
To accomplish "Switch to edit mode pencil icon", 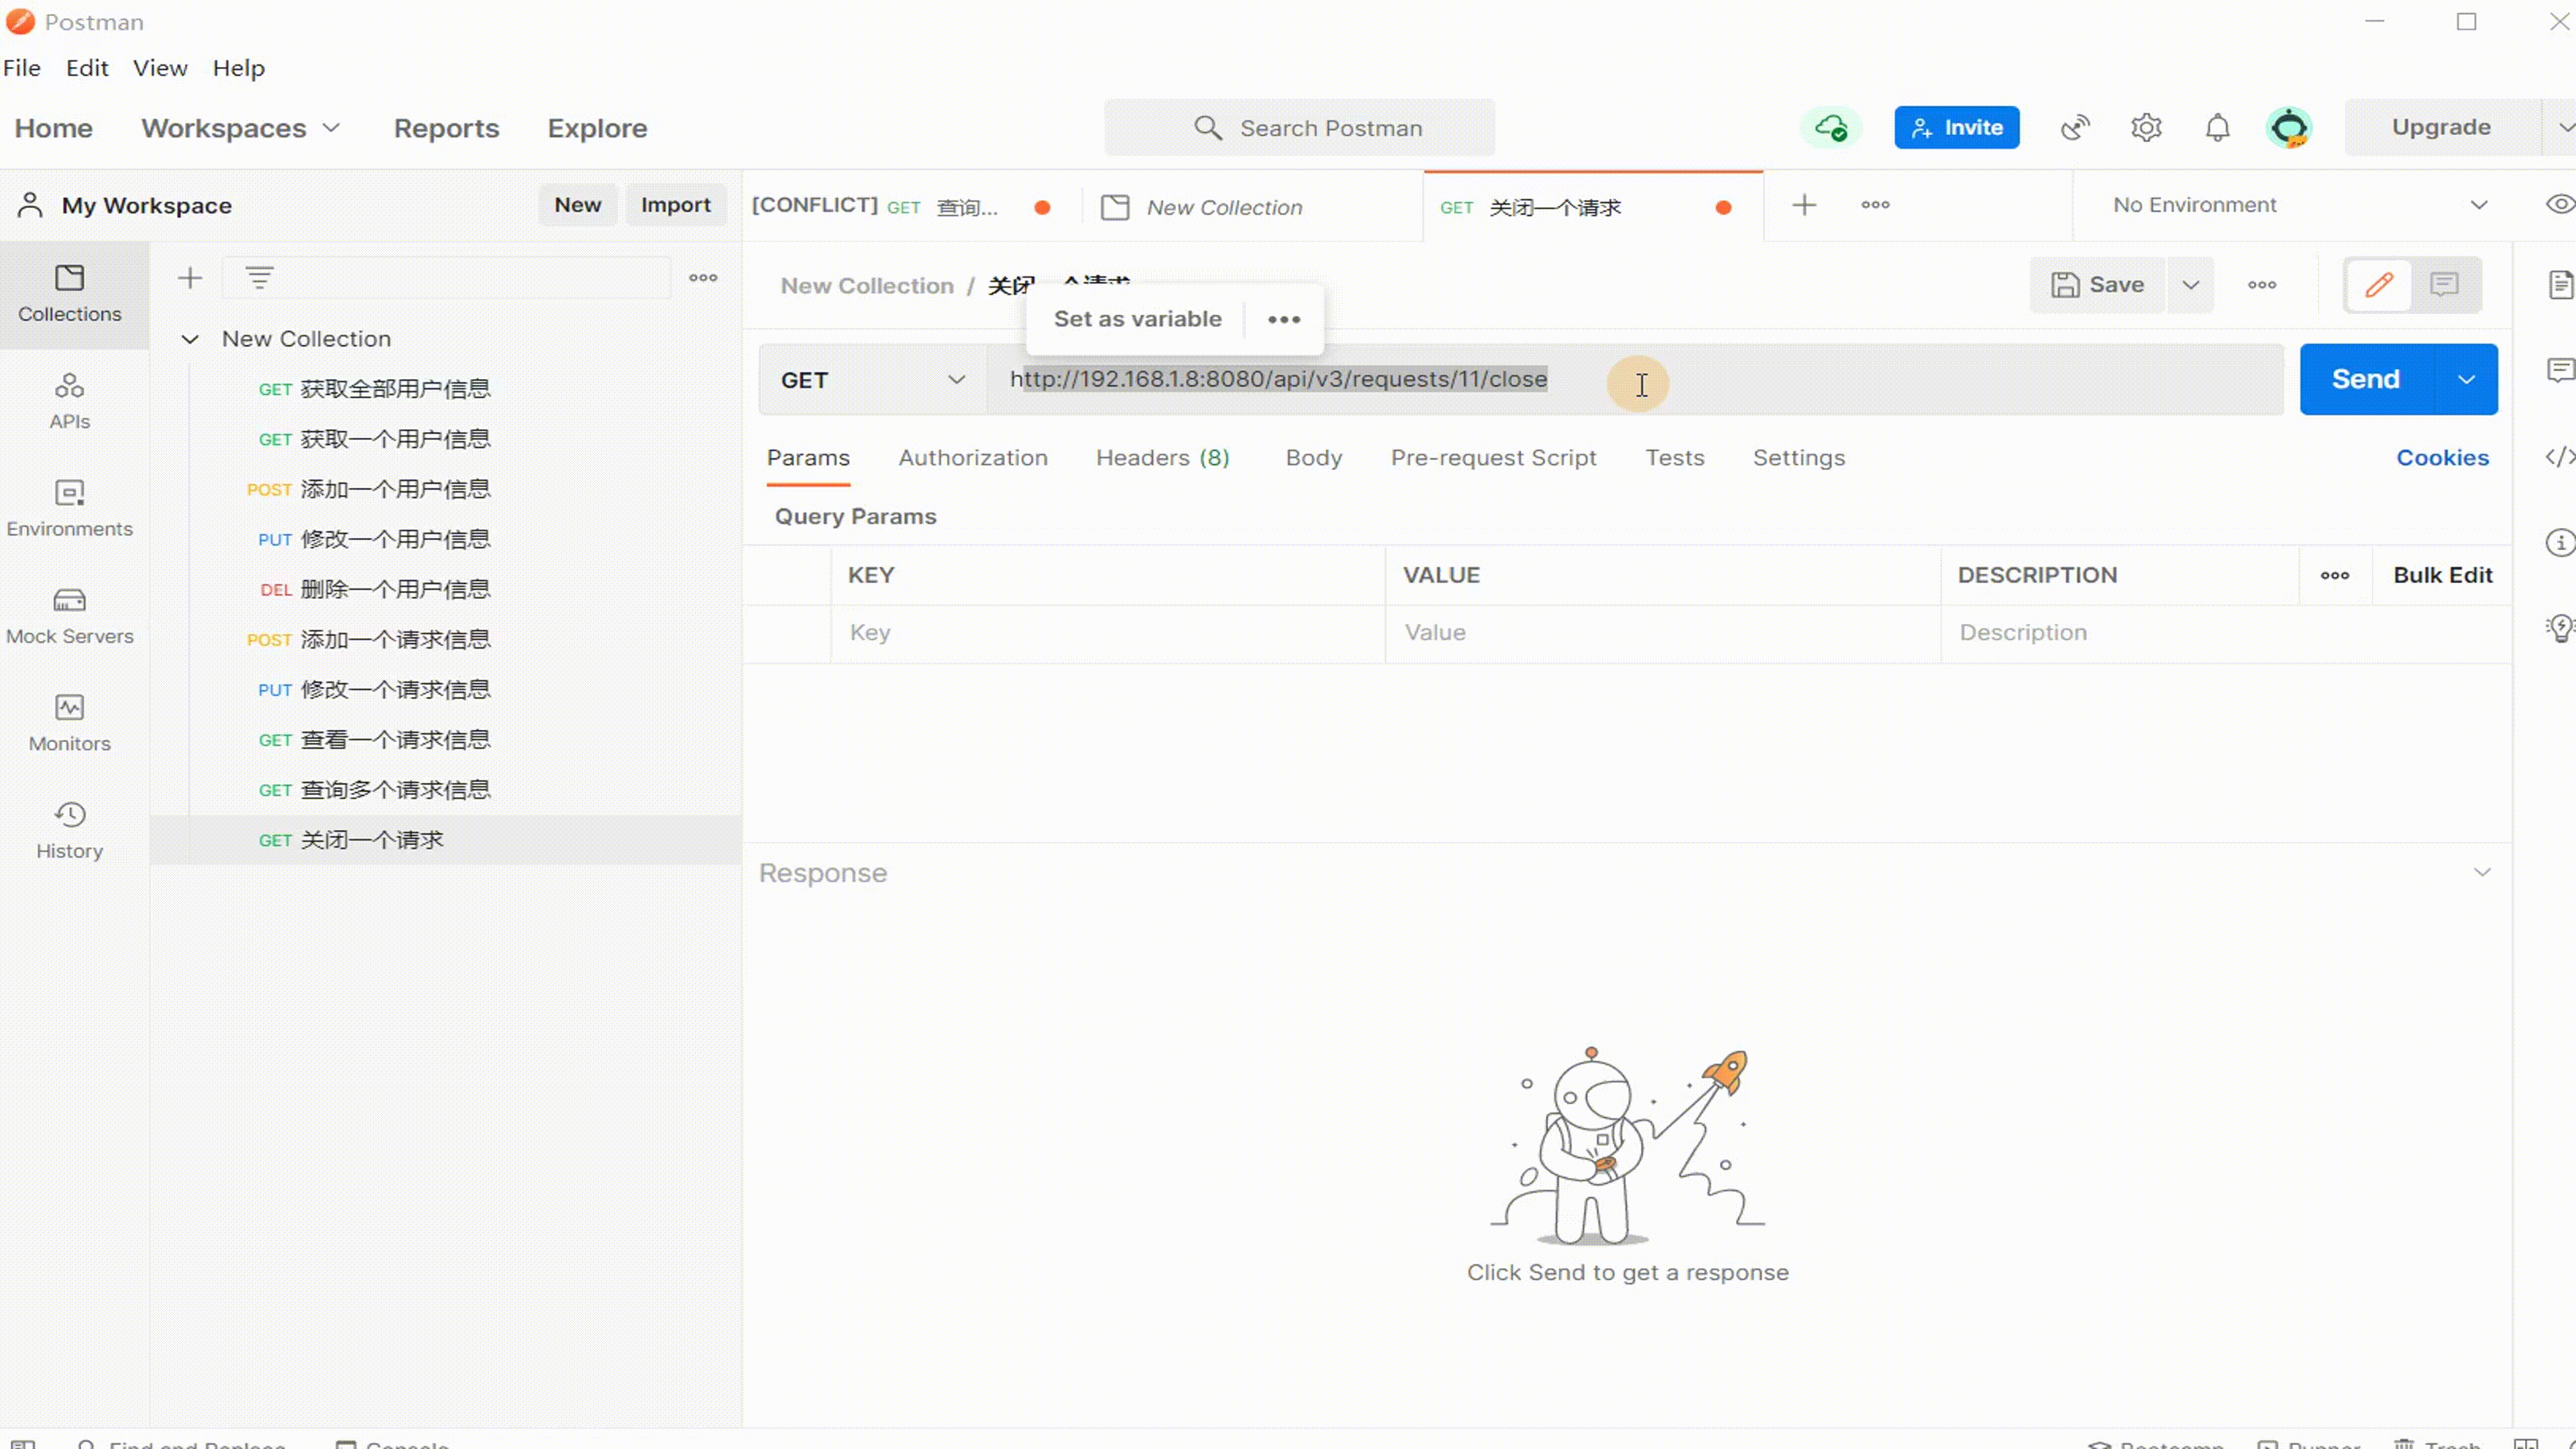I will click(x=2379, y=285).
